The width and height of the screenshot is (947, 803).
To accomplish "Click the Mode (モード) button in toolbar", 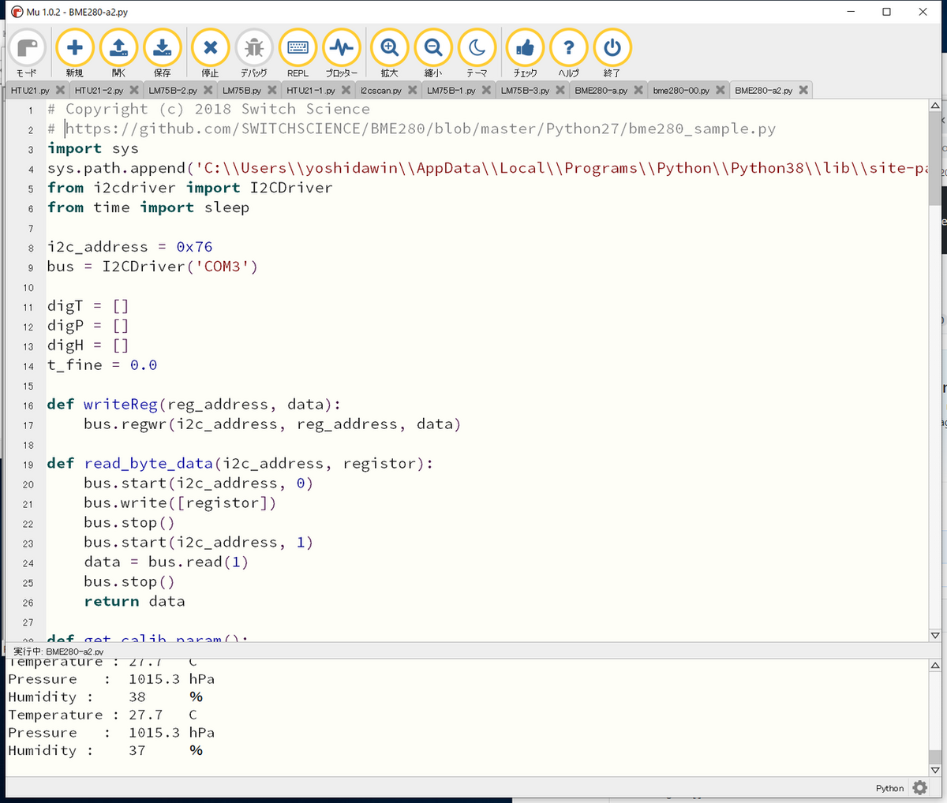I will [x=27, y=49].
